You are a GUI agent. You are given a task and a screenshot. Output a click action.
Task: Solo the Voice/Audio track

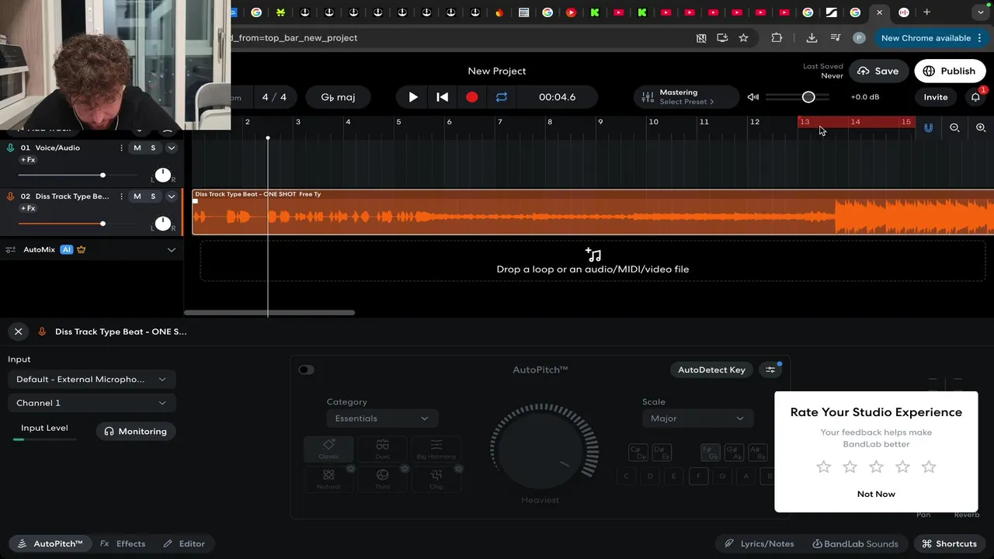[153, 148]
